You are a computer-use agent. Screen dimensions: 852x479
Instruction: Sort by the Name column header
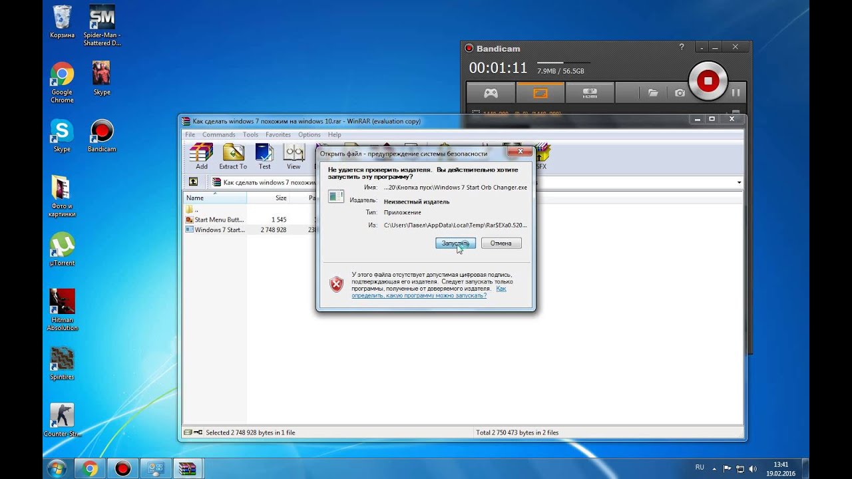click(x=214, y=198)
